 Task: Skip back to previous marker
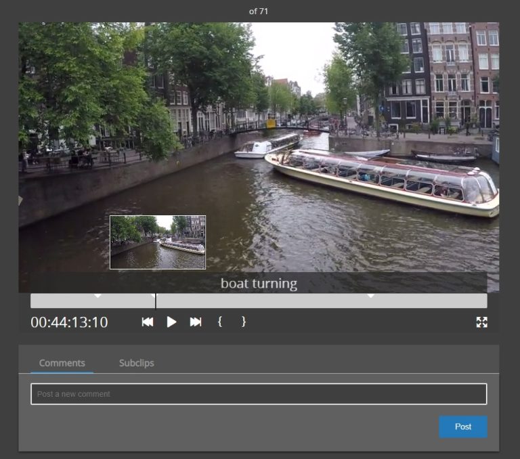click(147, 322)
